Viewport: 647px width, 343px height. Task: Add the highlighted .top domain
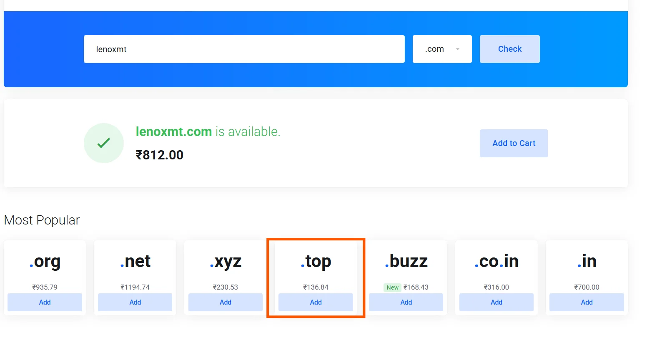pos(316,302)
